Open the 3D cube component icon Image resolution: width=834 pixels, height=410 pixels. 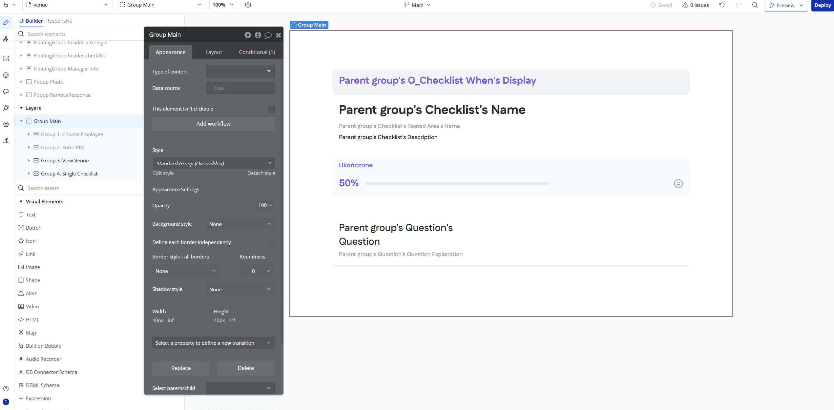pyautogui.click(x=248, y=5)
